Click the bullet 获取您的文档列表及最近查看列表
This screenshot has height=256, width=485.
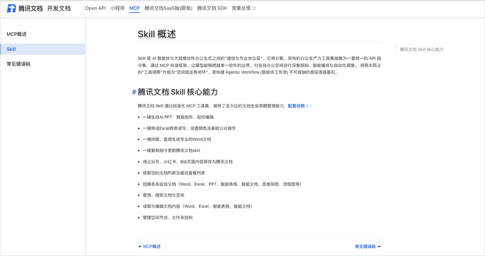173,173
